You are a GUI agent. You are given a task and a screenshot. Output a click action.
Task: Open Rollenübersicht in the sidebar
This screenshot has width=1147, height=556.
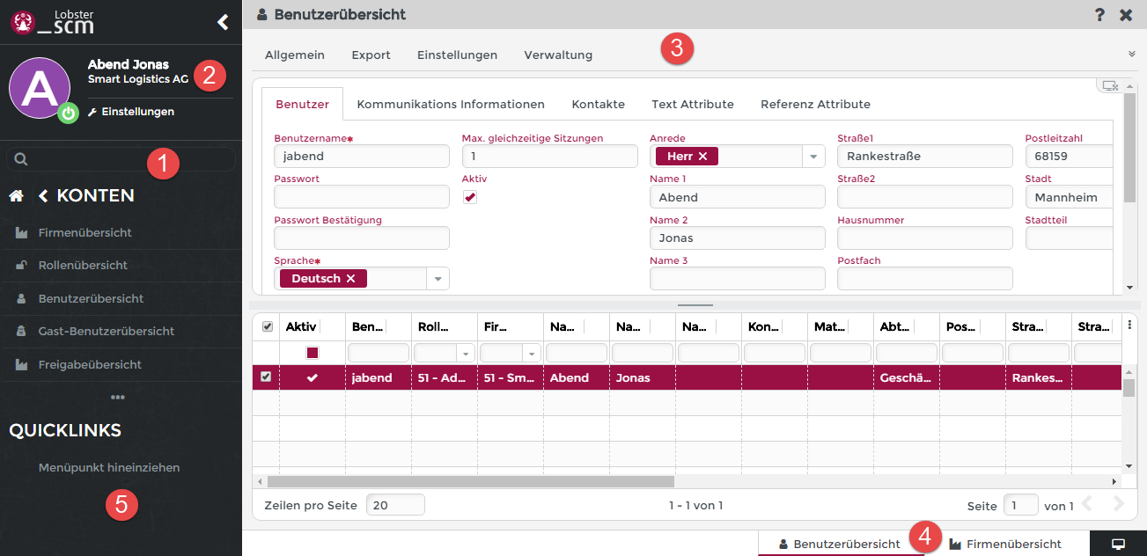pos(83,266)
